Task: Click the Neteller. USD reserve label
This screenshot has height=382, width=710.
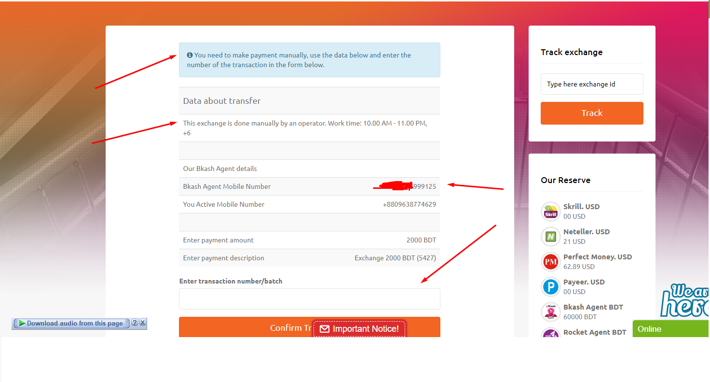Action: tap(587, 232)
